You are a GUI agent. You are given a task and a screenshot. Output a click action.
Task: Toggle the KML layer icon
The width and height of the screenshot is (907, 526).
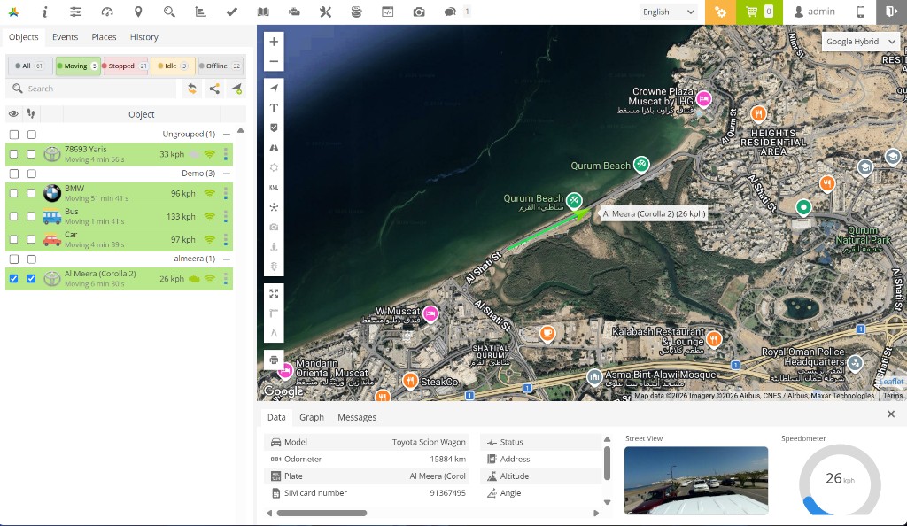pyautogui.click(x=275, y=187)
